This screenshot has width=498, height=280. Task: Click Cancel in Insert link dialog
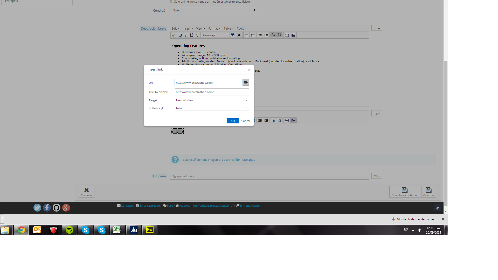point(245,121)
